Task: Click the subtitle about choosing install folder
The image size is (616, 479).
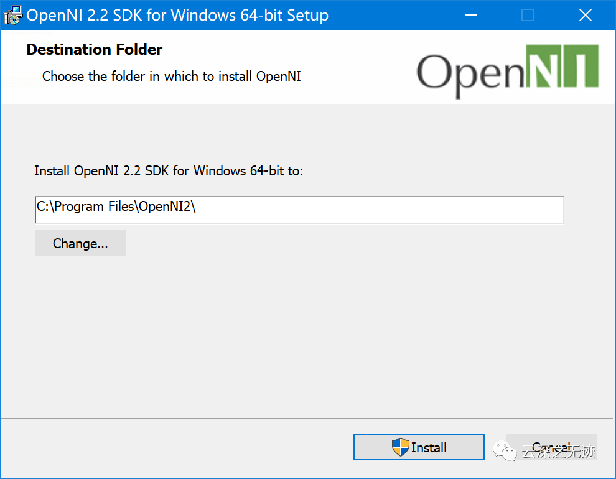Action: (x=171, y=76)
